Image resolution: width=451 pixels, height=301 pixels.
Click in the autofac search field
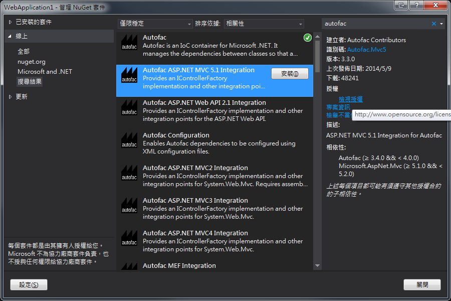[377, 24]
